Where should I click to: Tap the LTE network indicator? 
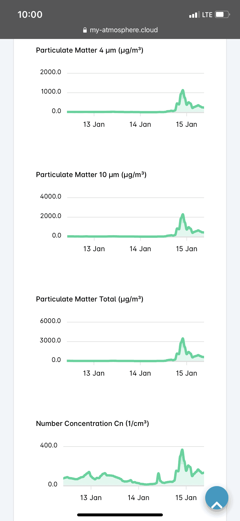pyautogui.click(x=207, y=15)
